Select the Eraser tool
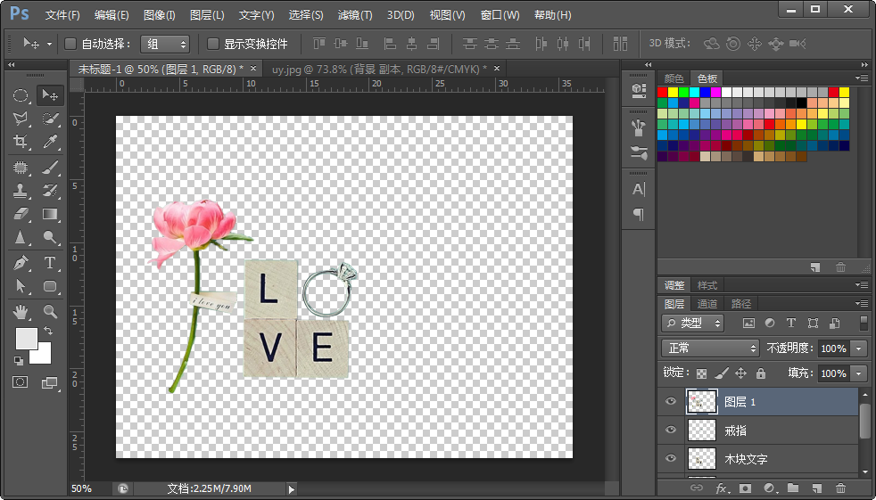 (x=20, y=214)
